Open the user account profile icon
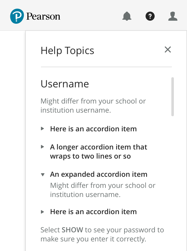 click(173, 16)
